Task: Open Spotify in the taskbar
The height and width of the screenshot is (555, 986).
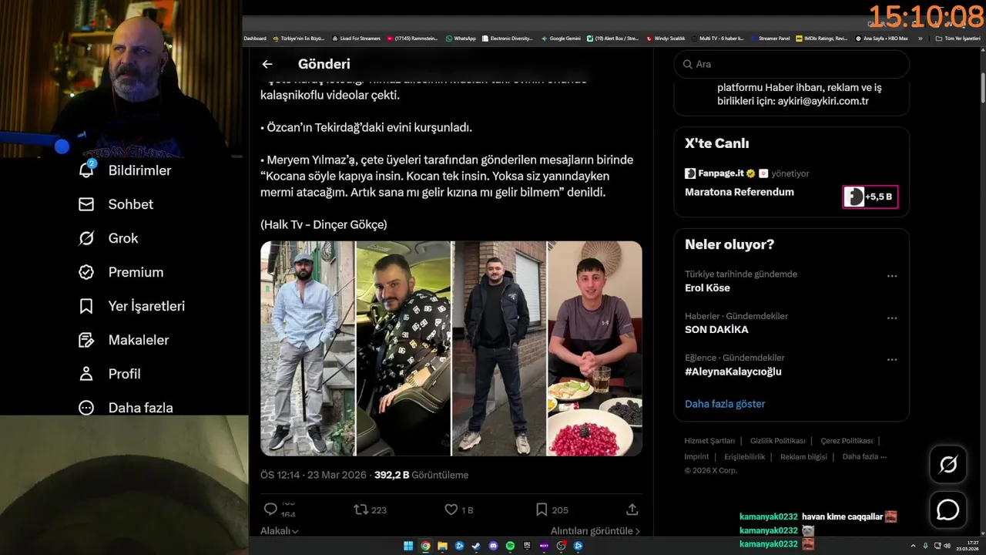Action: point(510,546)
